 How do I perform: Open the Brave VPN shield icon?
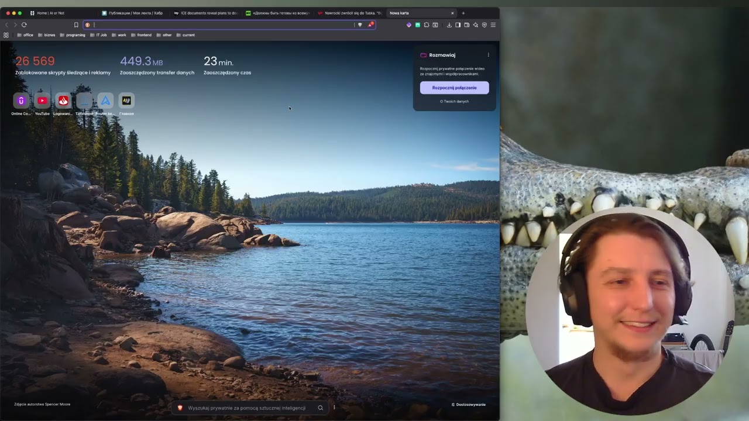pyautogui.click(x=484, y=25)
